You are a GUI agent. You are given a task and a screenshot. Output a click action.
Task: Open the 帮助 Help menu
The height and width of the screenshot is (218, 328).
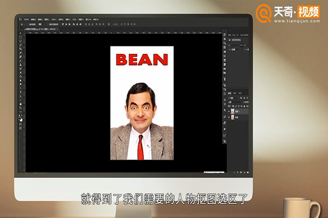[x=96, y=20]
